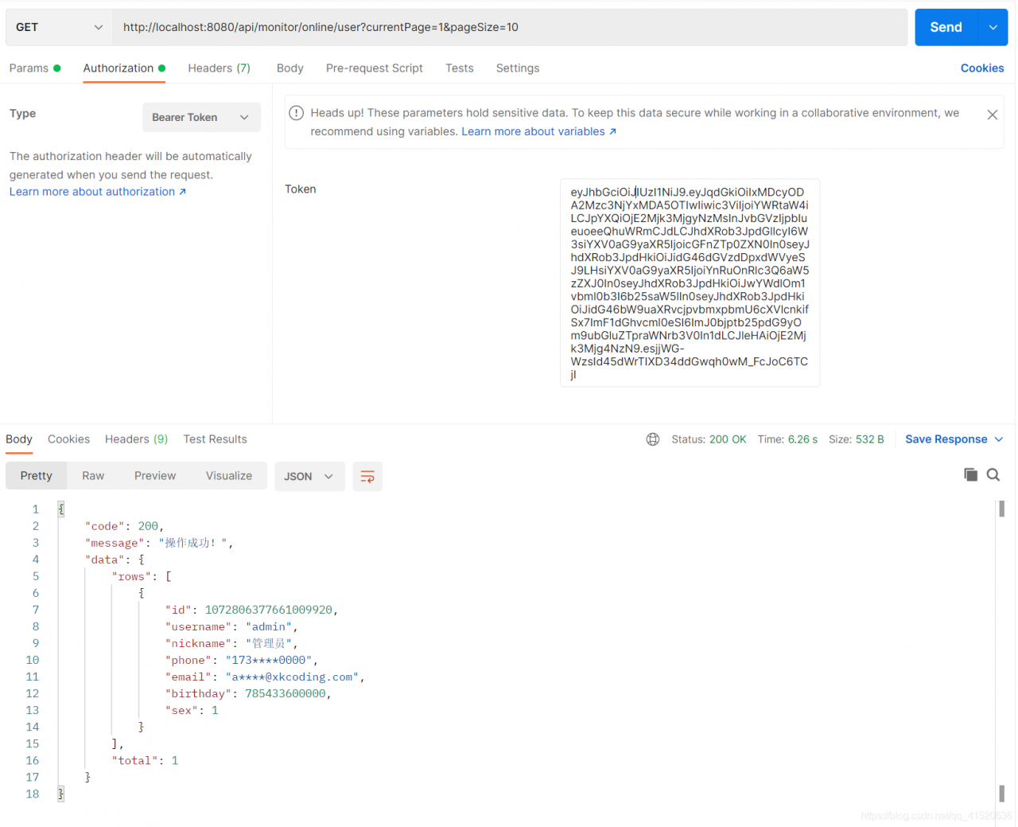Click inside the Token text field
Screen dimensions: 1018x827
[689, 283]
